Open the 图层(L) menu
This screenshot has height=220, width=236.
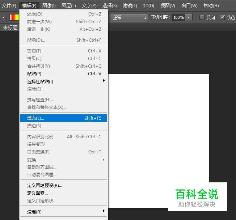[x=69, y=6]
